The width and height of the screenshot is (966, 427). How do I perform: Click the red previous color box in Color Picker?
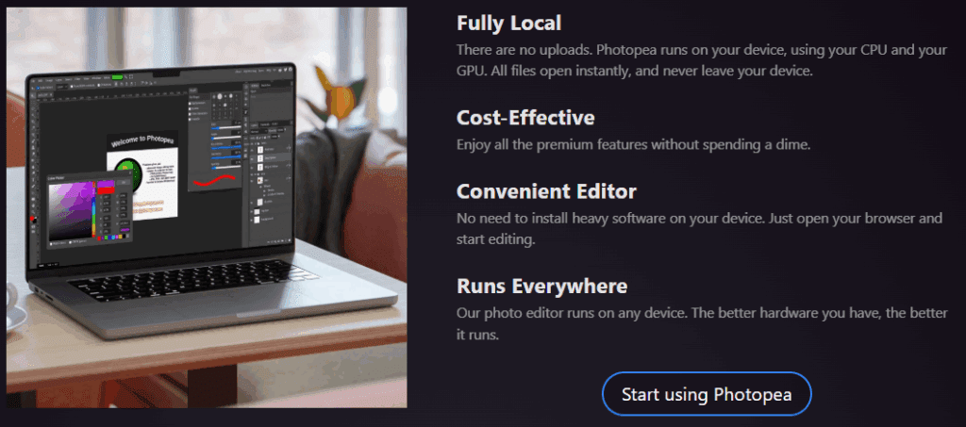[106, 190]
